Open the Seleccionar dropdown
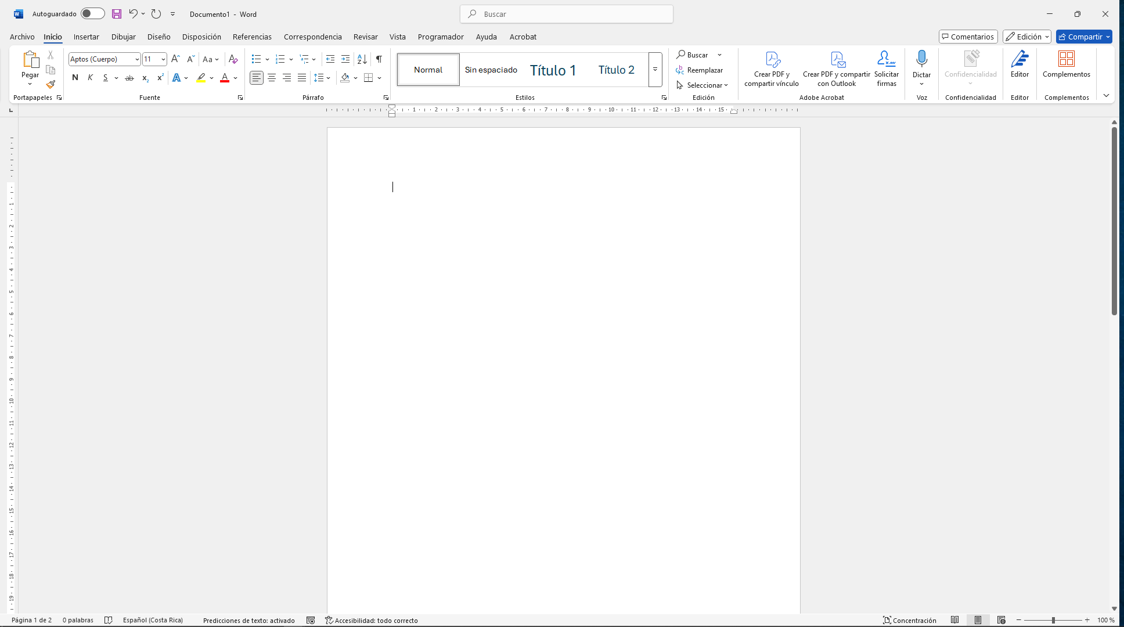 pyautogui.click(x=702, y=85)
